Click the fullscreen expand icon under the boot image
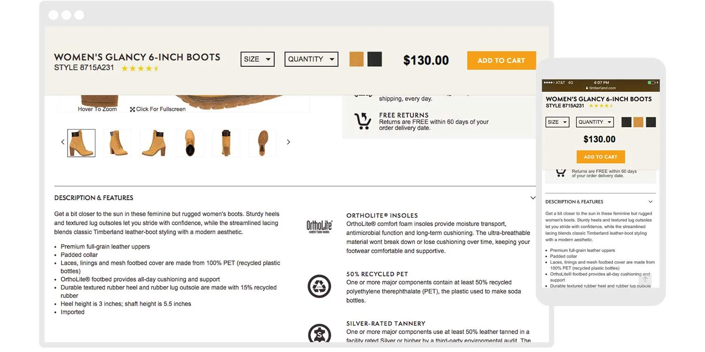Image resolution: width=705 pixels, height=352 pixels. (x=133, y=109)
